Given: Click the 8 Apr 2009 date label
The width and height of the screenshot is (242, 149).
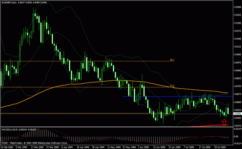Looking at the screenshot, I should [67, 147].
